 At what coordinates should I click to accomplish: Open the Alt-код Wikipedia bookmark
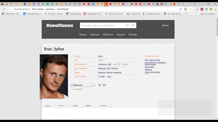click(x=54, y=14)
